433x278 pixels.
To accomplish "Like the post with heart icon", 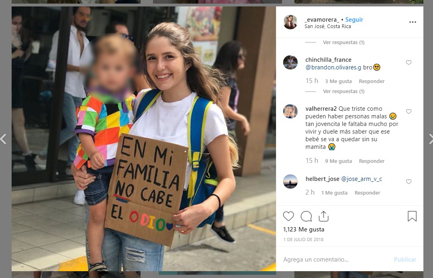I will coord(288,216).
